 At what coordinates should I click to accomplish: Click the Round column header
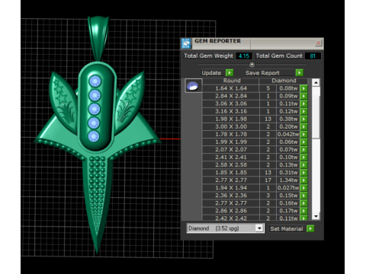click(x=232, y=81)
